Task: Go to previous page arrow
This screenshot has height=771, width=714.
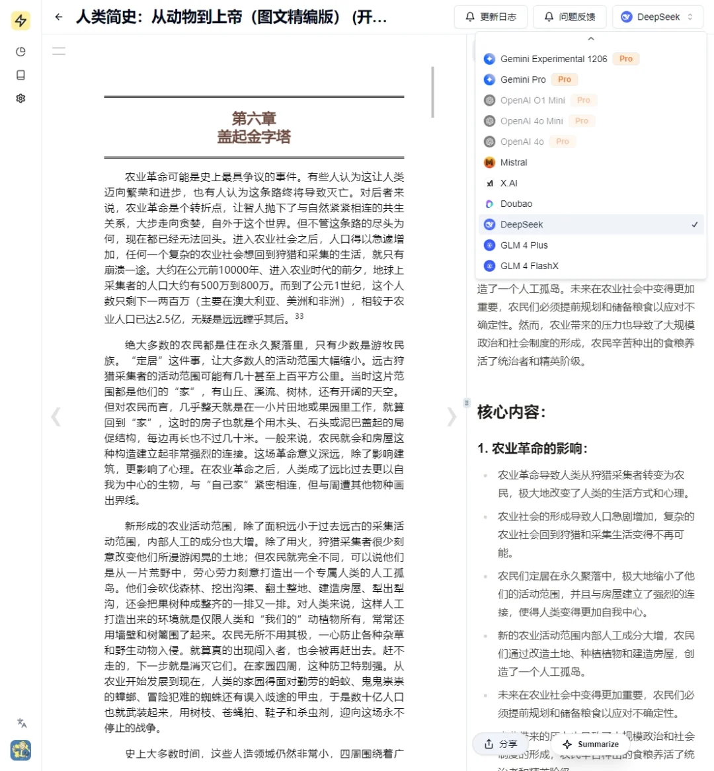Action: pyautogui.click(x=56, y=417)
